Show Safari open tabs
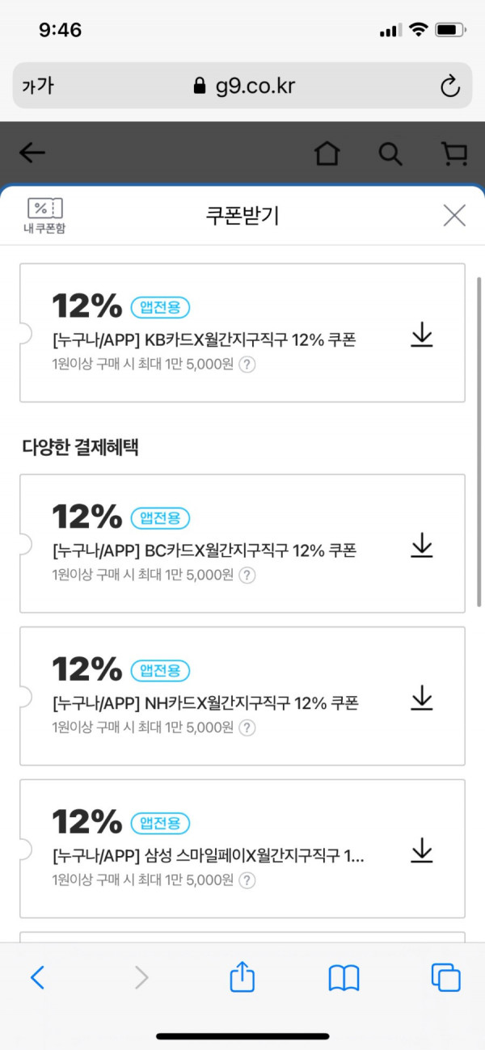Screen dimensions: 485x1050 (x=445, y=978)
